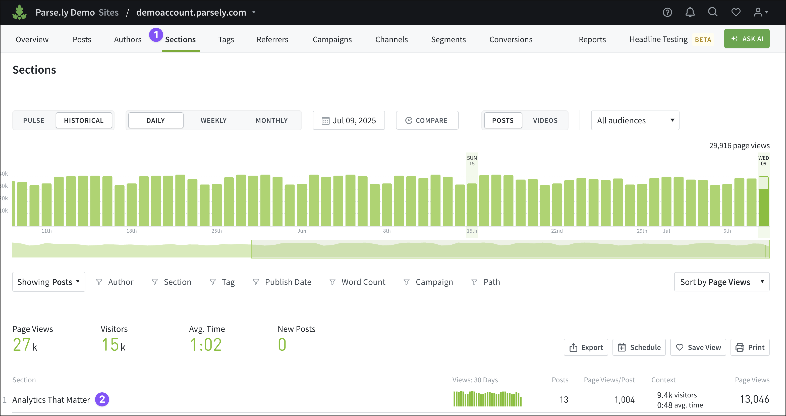Click the Section filter funnel icon

point(155,282)
